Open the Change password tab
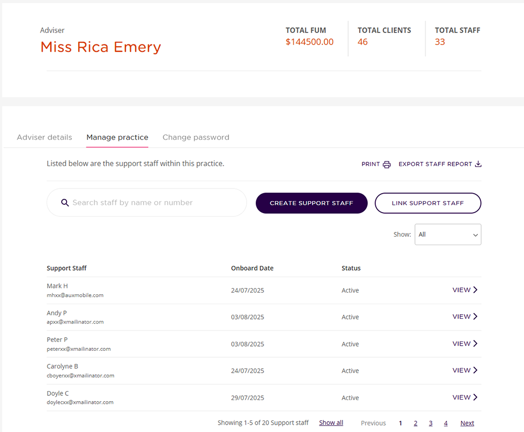Viewport: 524px width, 432px height. coord(195,137)
